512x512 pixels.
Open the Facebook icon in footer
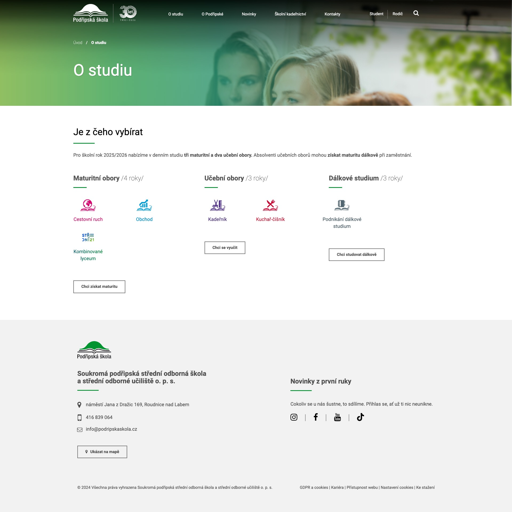pos(316,417)
